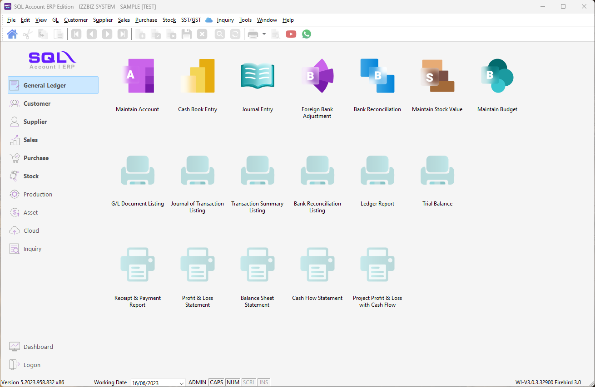Click the Edit document toolbar icon
Screen dimensions: 595x387
[x=156, y=34]
